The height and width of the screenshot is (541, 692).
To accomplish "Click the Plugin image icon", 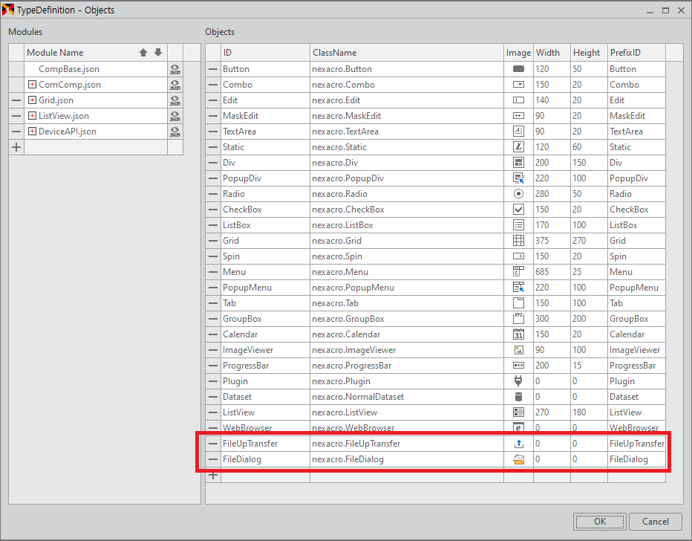I will coord(518,381).
